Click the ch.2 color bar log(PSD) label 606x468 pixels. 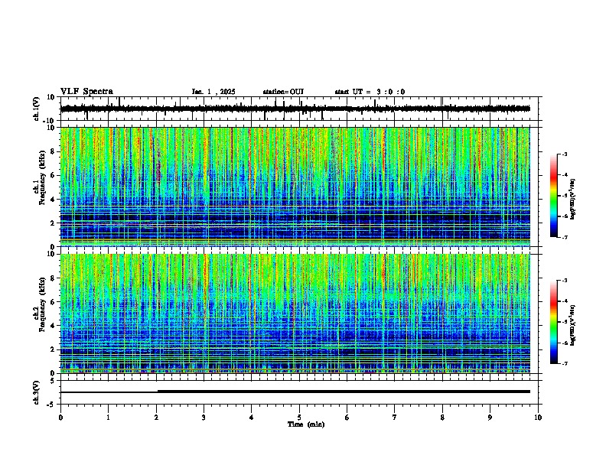(572, 325)
